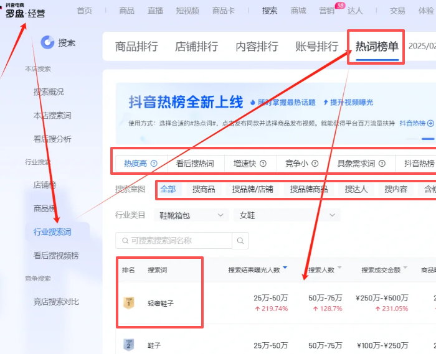Open 商品卡 in top navigation
Screen dimensions: 436x354
pyautogui.click(x=224, y=11)
